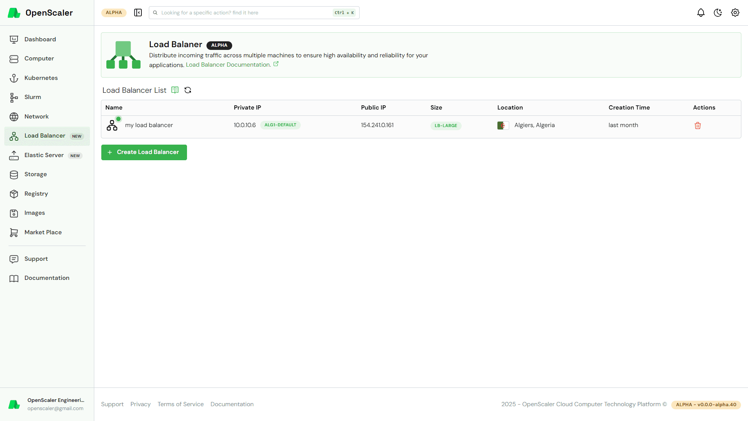Image resolution: width=748 pixels, height=421 pixels.
Task: Open the settings gear icon
Action: click(735, 13)
